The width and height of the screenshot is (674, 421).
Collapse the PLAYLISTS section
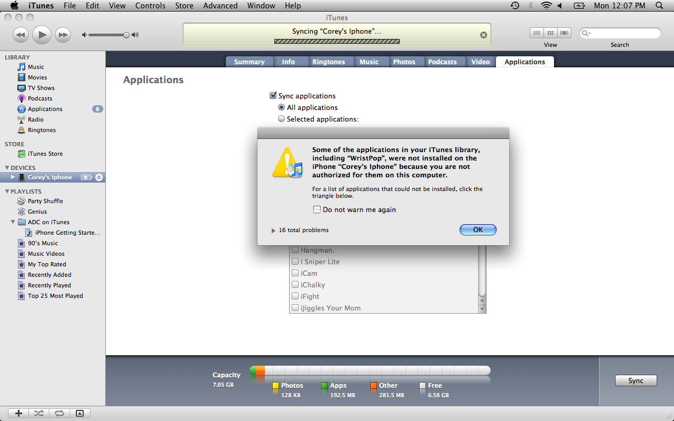tap(7, 192)
